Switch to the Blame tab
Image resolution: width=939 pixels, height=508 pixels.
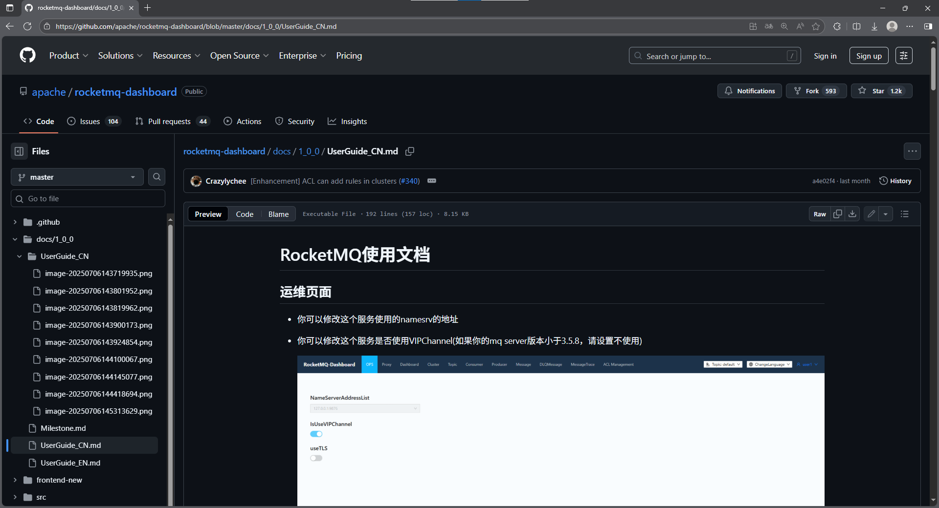(278, 214)
